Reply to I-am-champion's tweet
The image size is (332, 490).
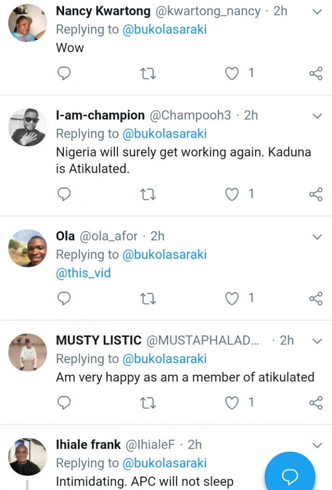64,194
